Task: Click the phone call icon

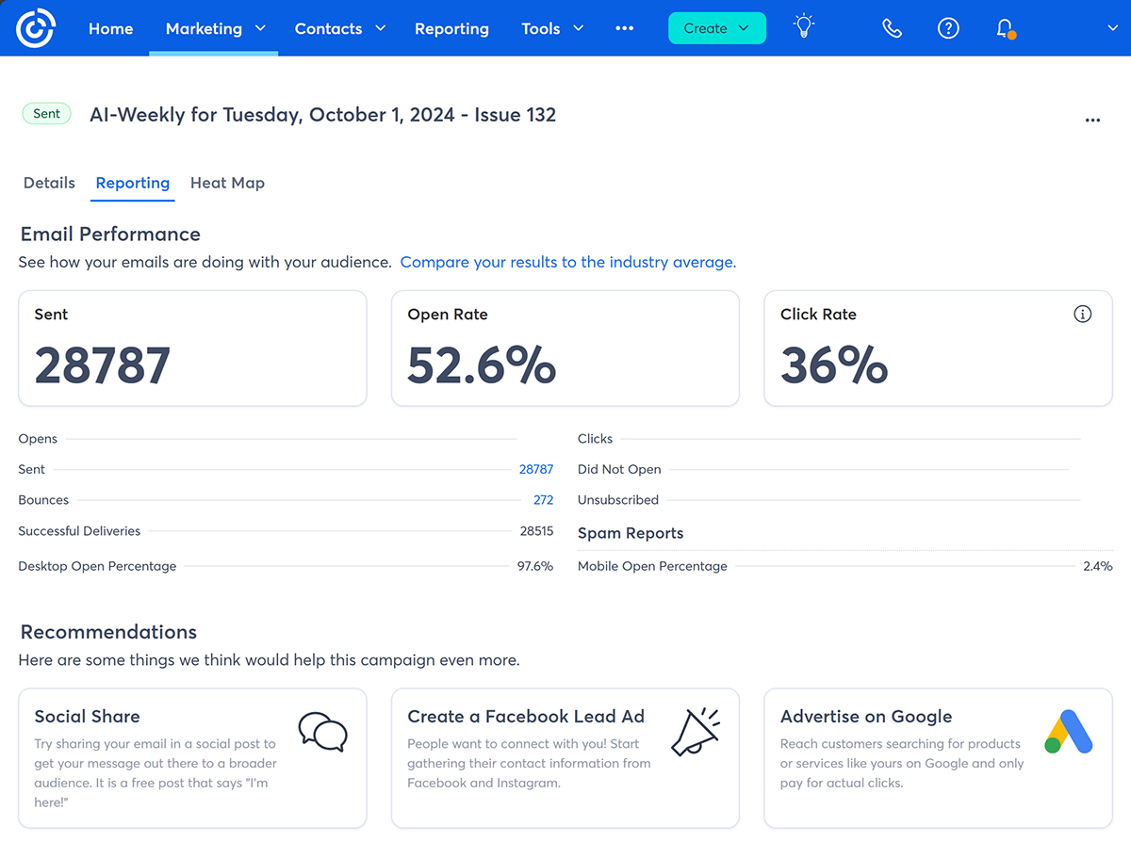Action: 892,28
